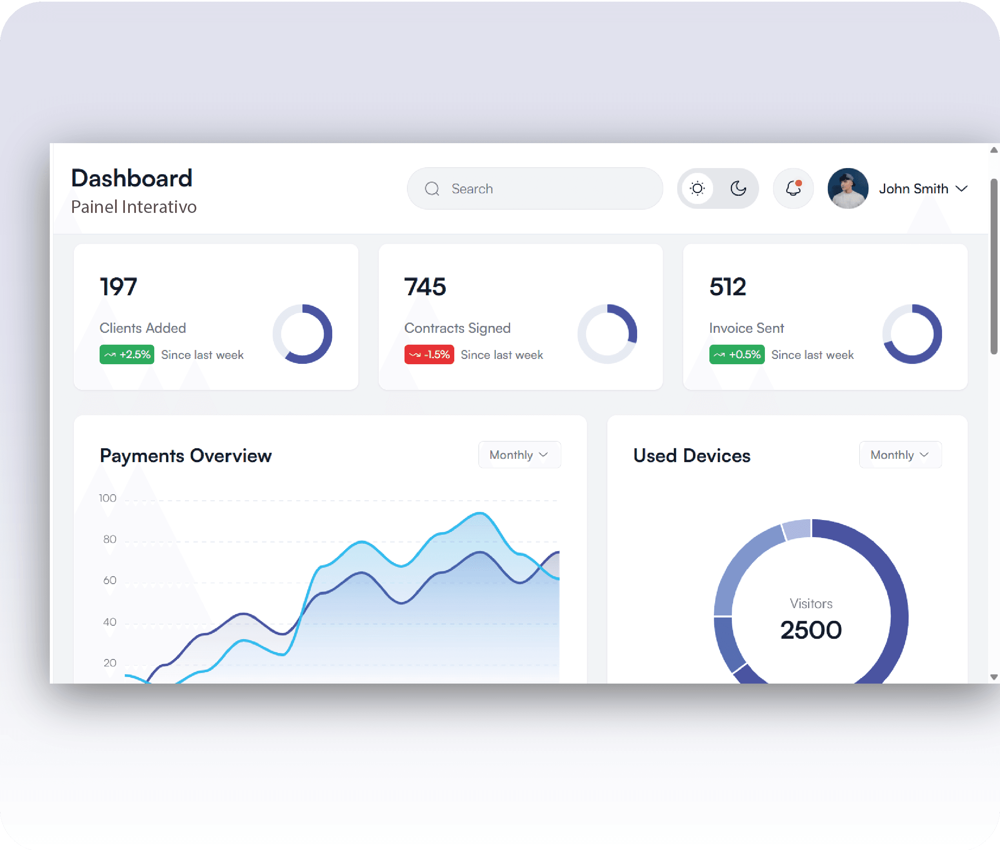Click the scrollbar down arrow

click(x=994, y=677)
